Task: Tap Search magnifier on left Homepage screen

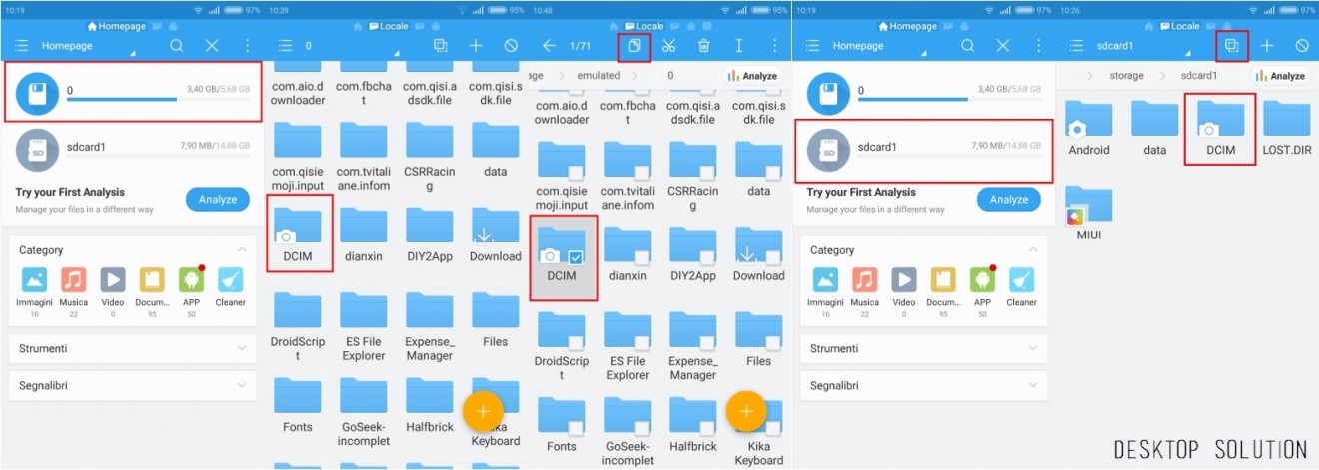Action: click(x=177, y=46)
